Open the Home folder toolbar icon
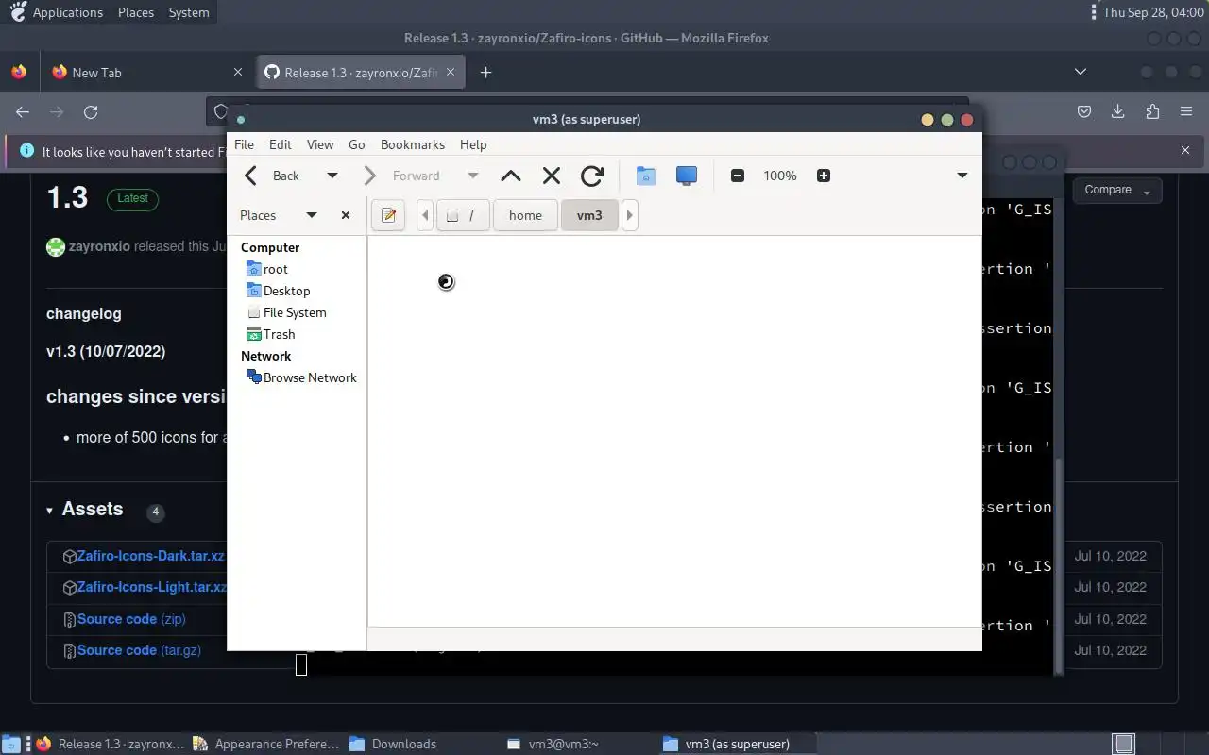This screenshot has width=1209, height=755. tap(646, 176)
